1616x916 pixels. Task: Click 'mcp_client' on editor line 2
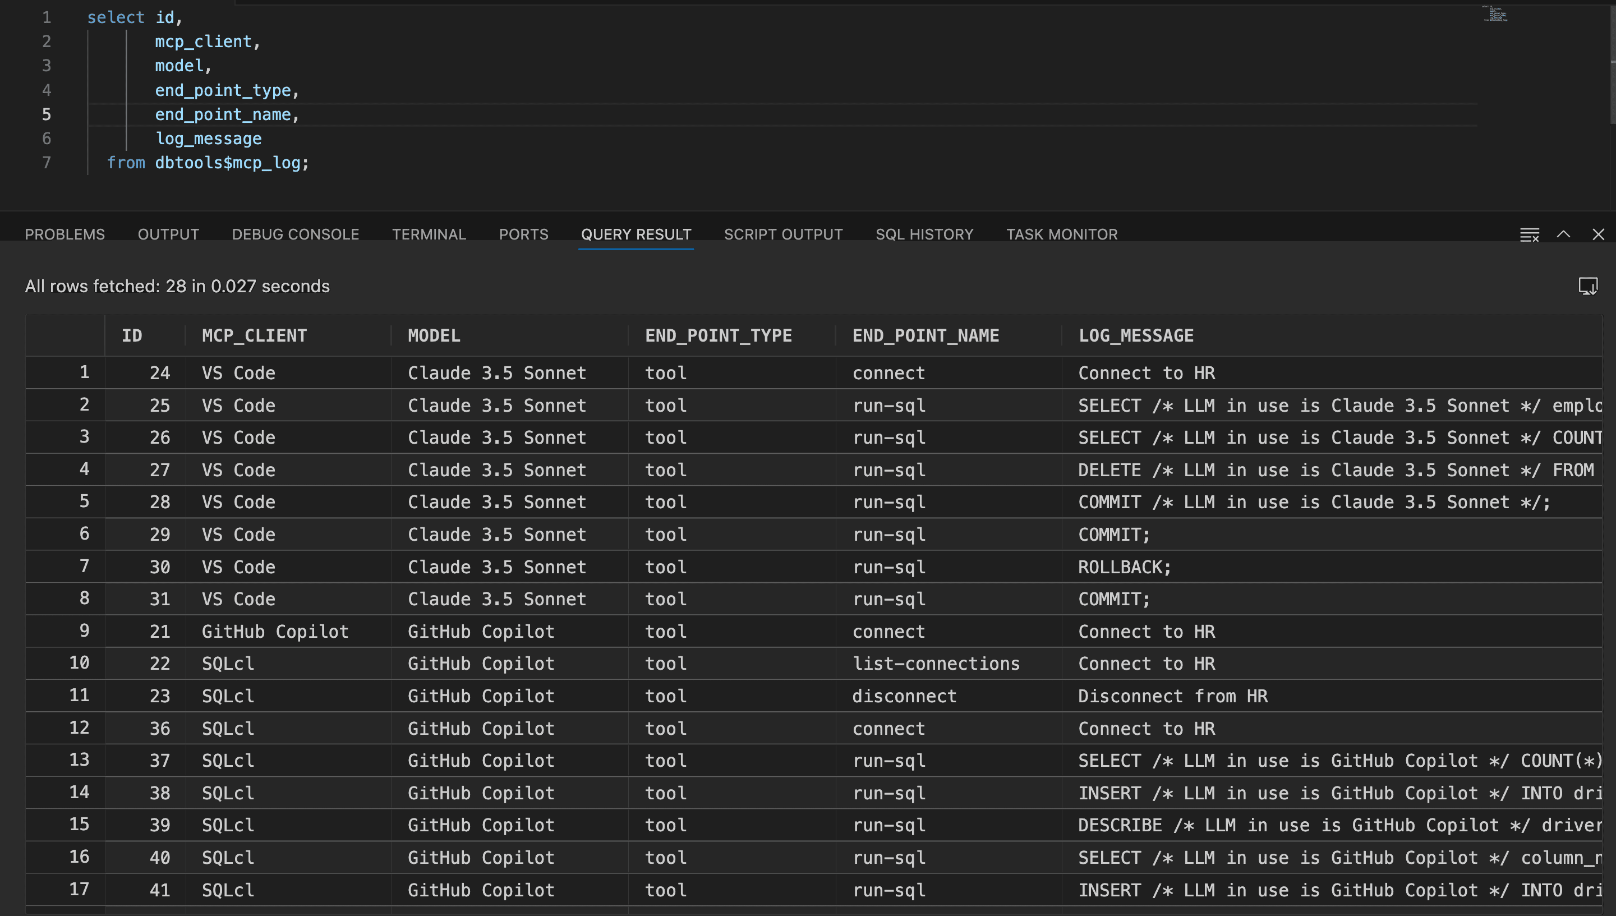click(203, 42)
